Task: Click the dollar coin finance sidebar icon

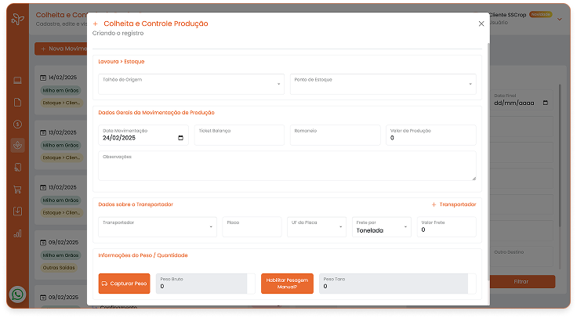Action: [x=17, y=124]
